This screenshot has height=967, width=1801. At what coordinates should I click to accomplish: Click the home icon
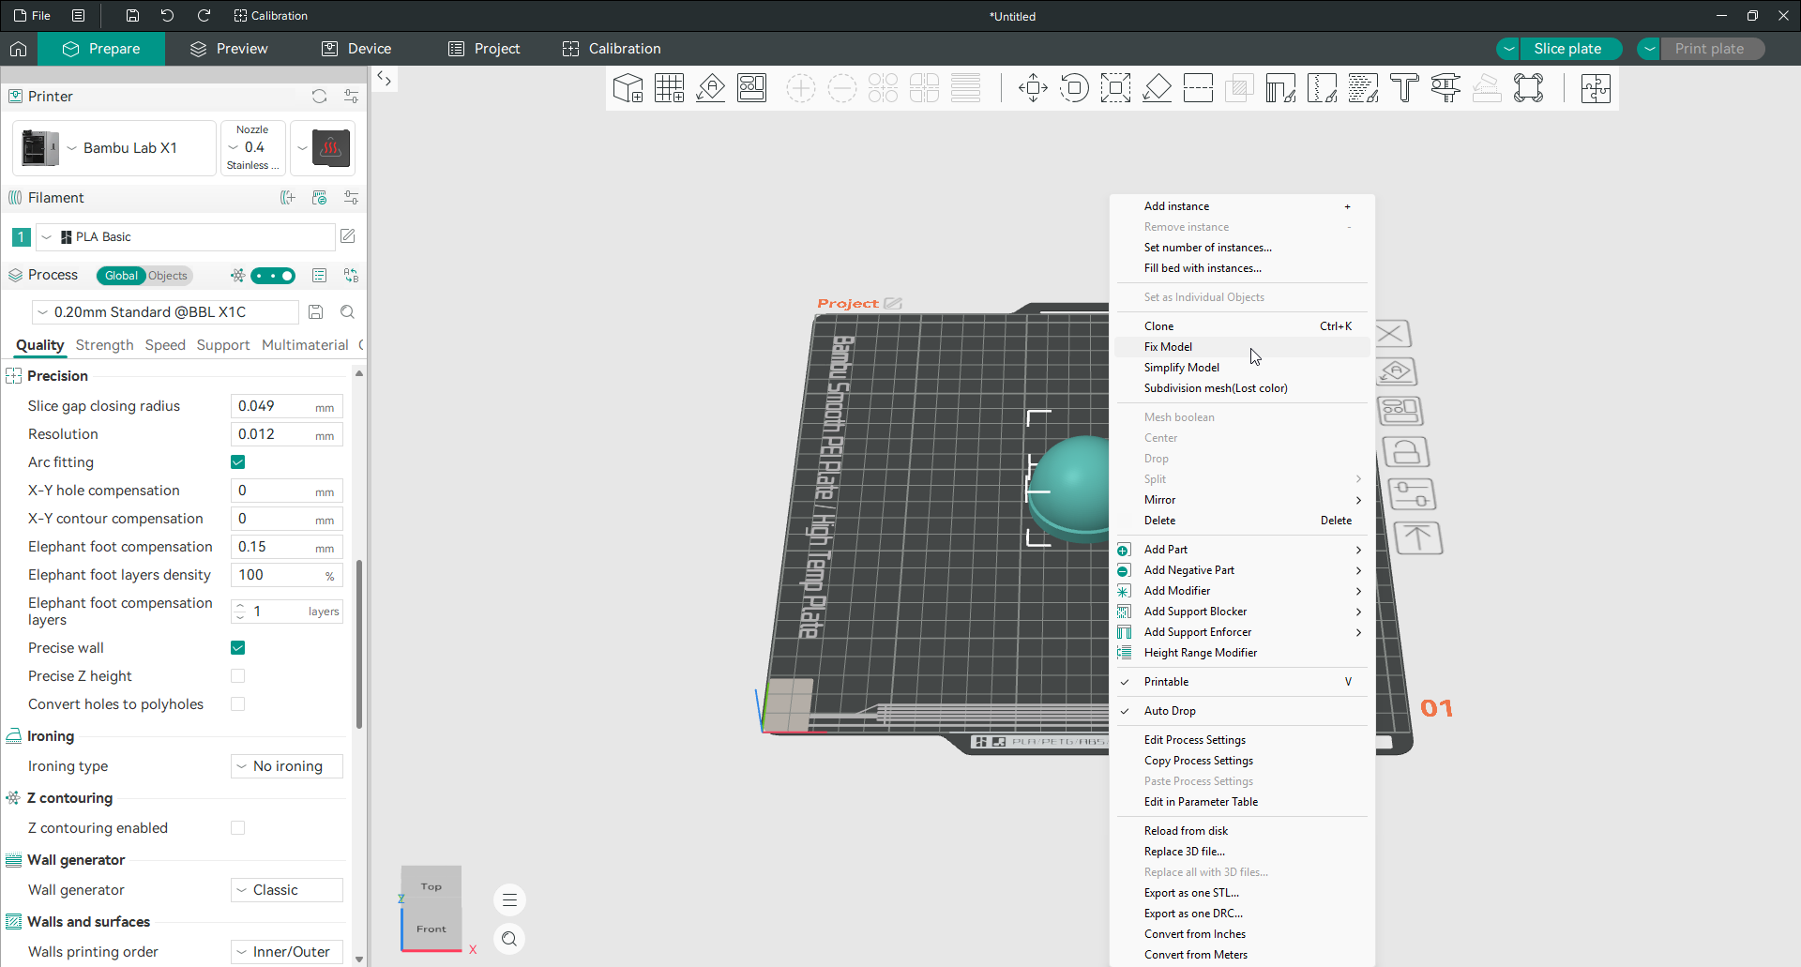click(x=19, y=49)
